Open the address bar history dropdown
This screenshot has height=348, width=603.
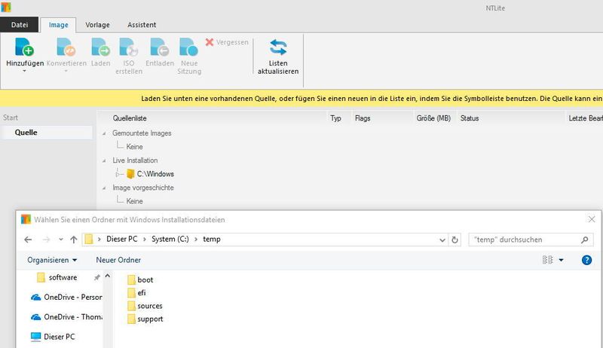point(442,240)
